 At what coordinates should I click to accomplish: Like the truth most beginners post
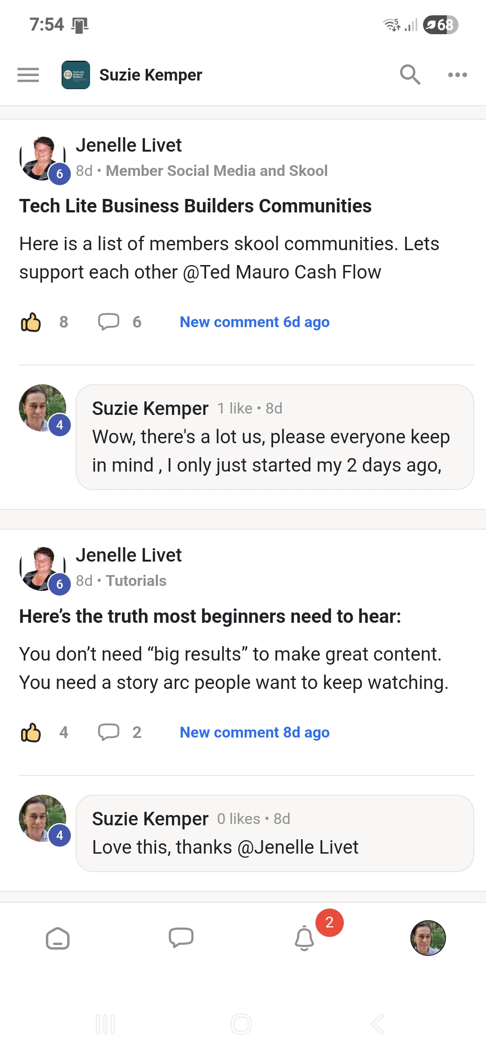31,733
